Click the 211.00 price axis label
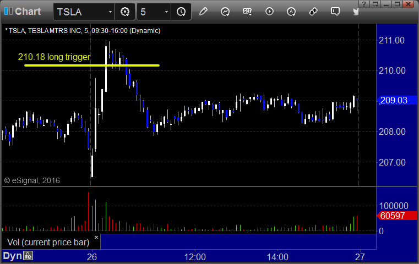The width and height of the screenshot is (419, 264). [391, 41]
